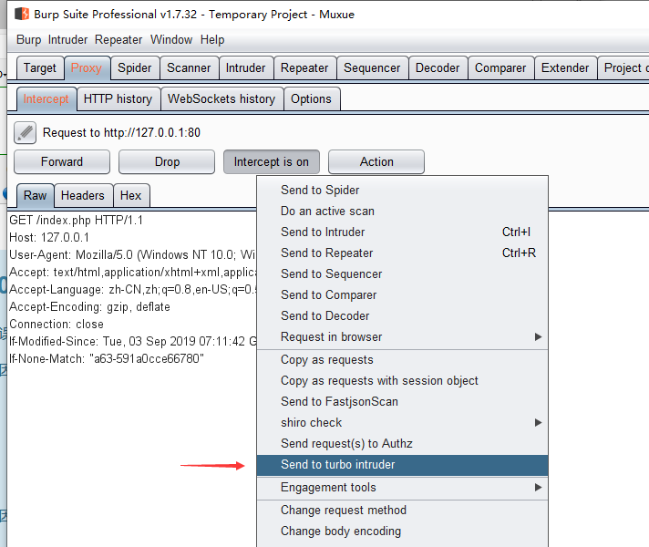This screenshot has height=547, width=649.
Task: Open the Burp menu
Action: tap(28, 40)
